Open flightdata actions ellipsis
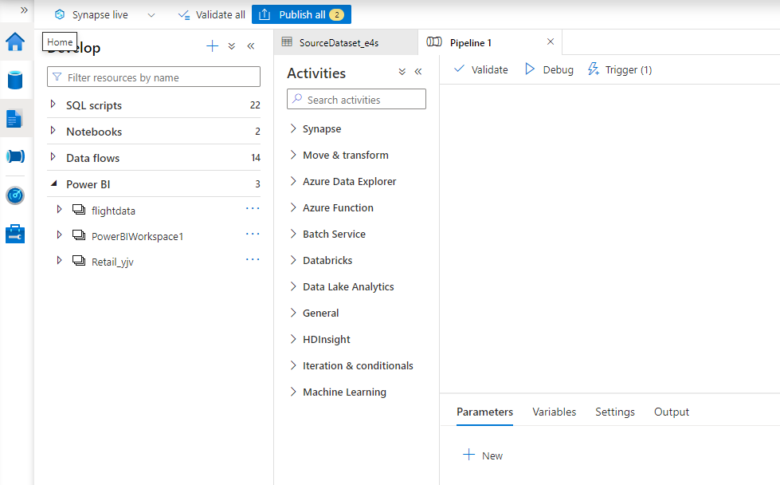780x485 pixels. point(253,208)
